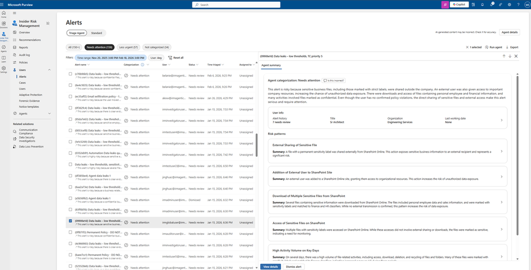
Task: Click Reset all filters
Action: tap(175, 58)
